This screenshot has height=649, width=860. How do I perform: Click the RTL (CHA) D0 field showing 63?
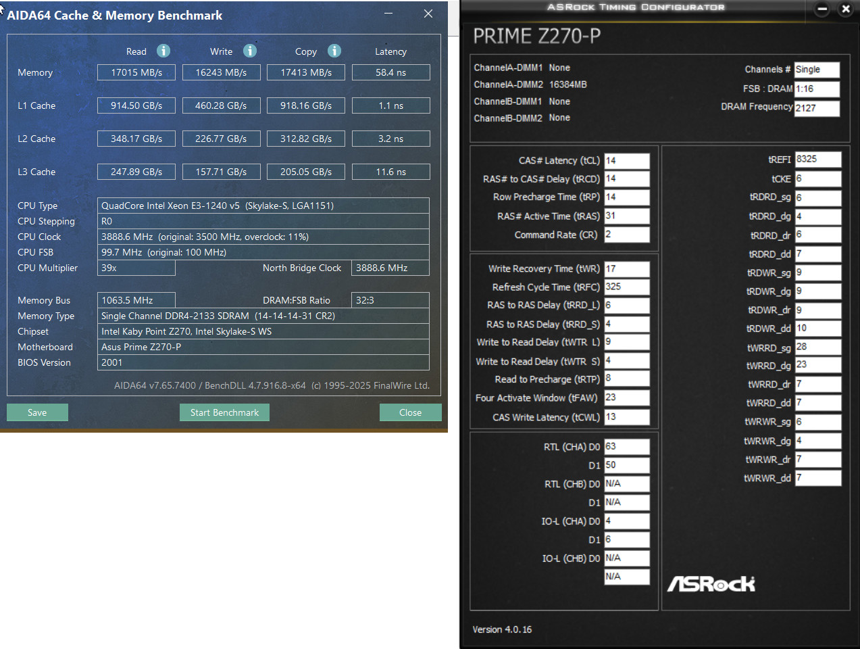(627, 447)
